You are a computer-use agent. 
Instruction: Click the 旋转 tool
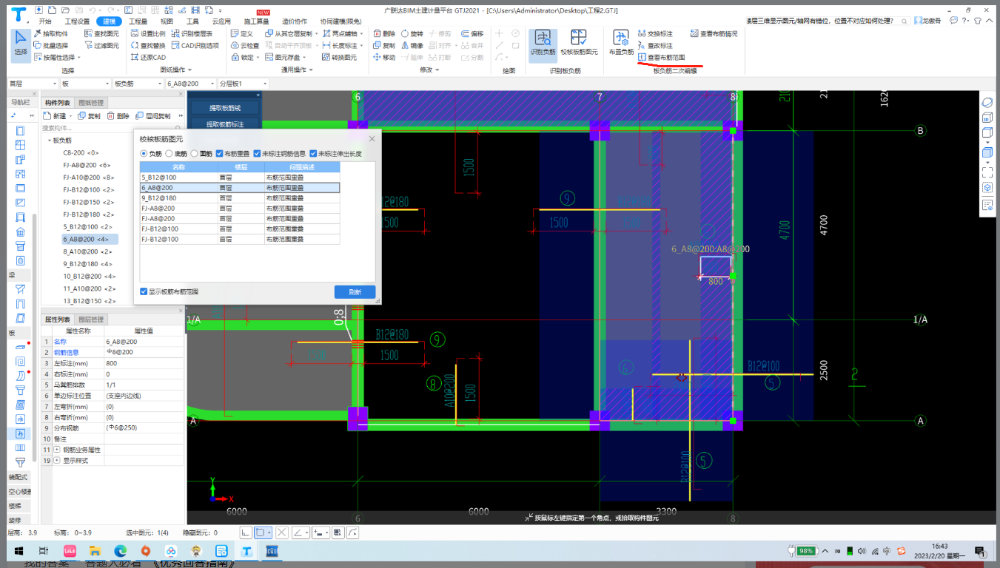tap(412, 34)
